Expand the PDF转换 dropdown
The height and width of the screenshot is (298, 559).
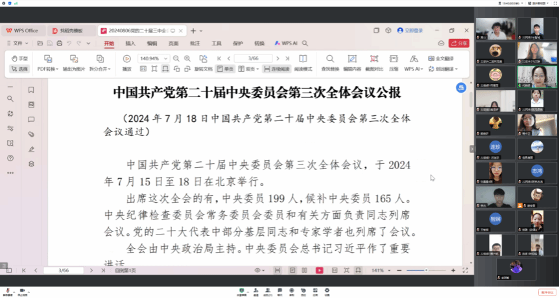(x=47, y=69)
